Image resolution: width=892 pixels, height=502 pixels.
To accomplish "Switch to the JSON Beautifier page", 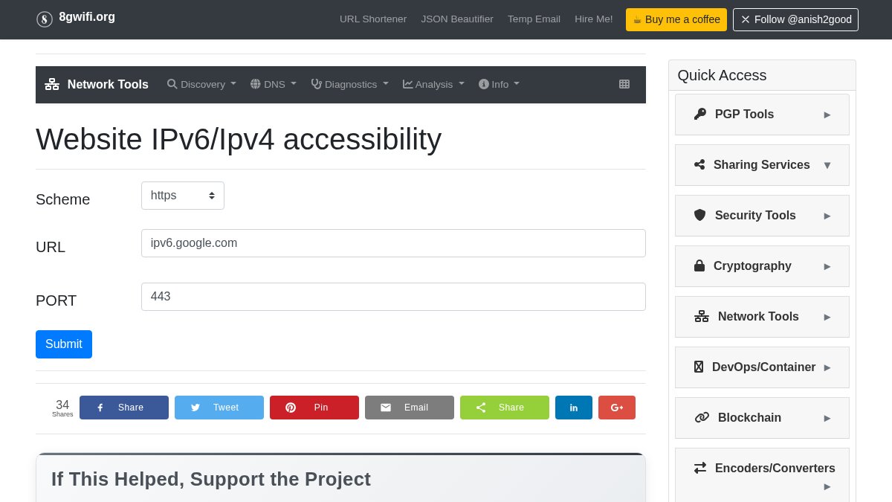I will pos(457,19).
